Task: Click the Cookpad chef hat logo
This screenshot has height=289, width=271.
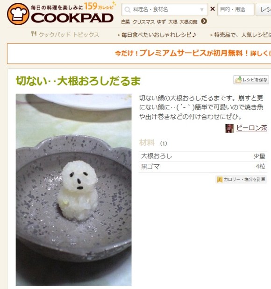Action: (x=18, y=14)
